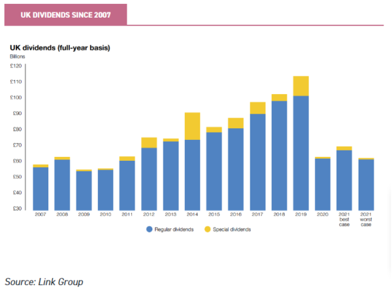The image size is (392, 289).
Task: Click the yellow special dividends segment for 2016
Action: click(236, 123)
